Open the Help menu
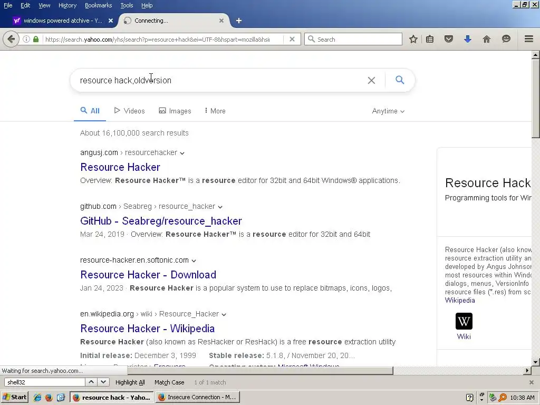Viewport: 540px width, 405px height. 147,5
